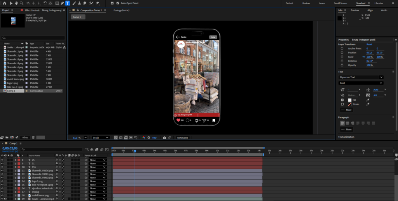Open the Preview panel tab

coord(354,10)
